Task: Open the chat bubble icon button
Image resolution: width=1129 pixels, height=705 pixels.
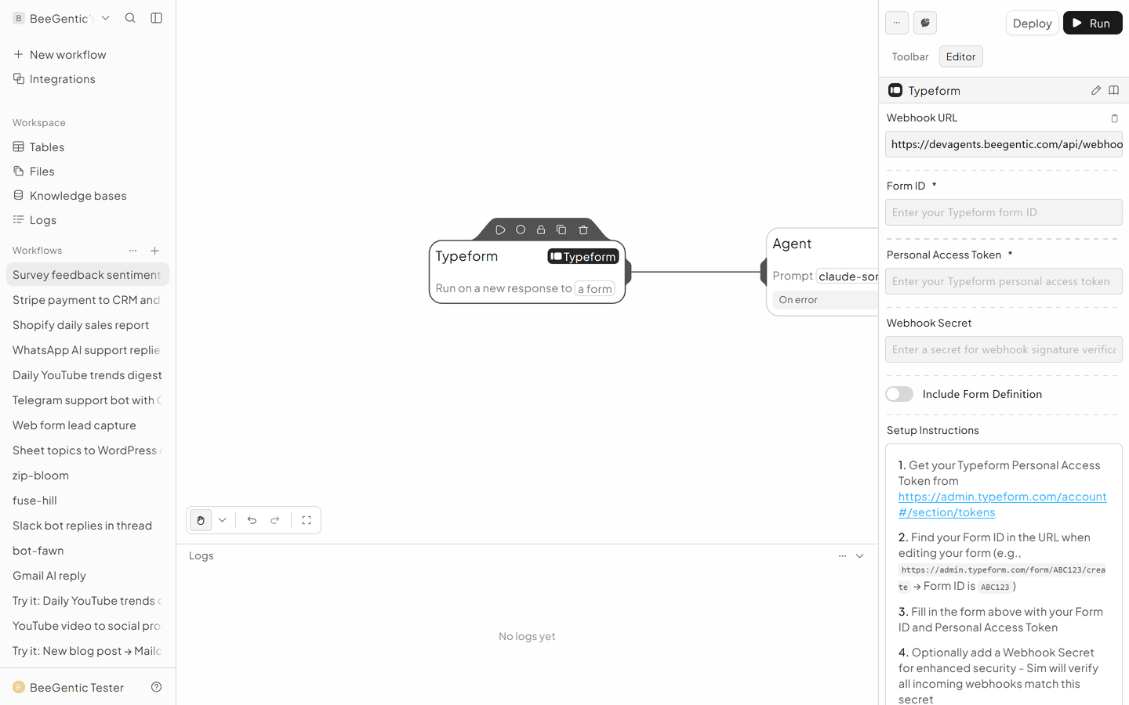Action: 925,23
